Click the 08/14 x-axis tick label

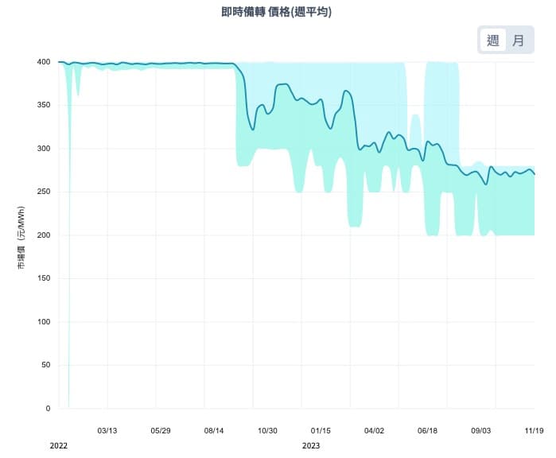pos(214,430)
